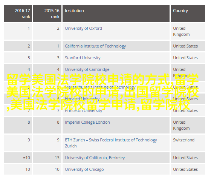The width and height of the screenshot is (211, 181).
Task: Click the Stanford University link
Action: pyautogui.click(x=83, y=58)
